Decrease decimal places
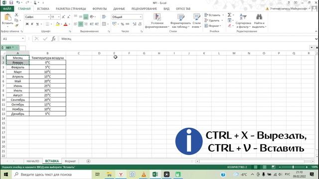Screen dimensions: 319x179 (140, 24)
